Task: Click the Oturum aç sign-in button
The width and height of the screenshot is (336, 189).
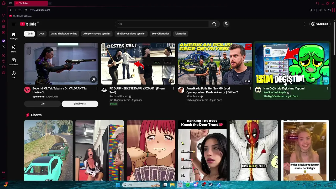Action: tap(320, 24)
